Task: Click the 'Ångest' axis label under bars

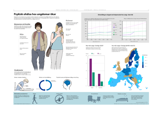Action: (x=92, y=88)
